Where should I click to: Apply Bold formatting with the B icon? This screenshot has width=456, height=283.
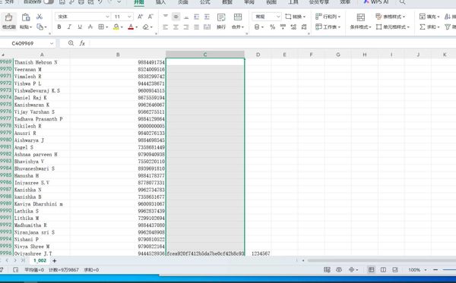59,27
